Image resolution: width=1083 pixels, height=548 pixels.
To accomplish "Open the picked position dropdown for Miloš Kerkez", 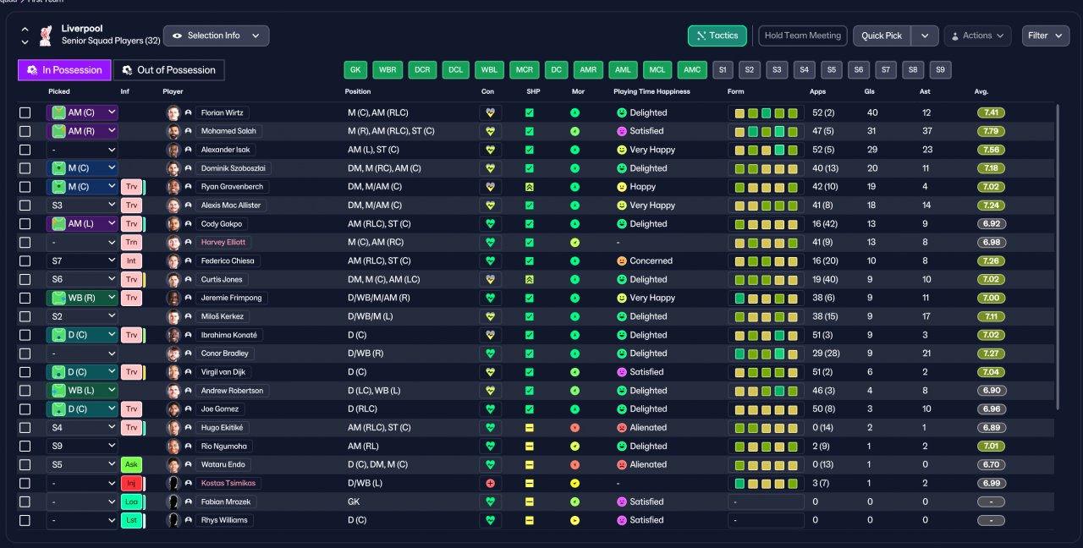I will pos(82,316).
